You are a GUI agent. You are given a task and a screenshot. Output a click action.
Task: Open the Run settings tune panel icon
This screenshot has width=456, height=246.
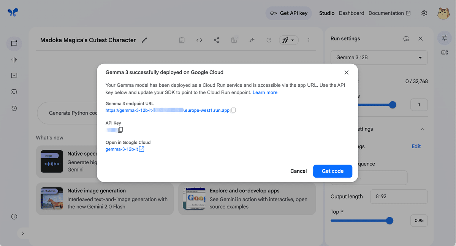click(444, 38)
